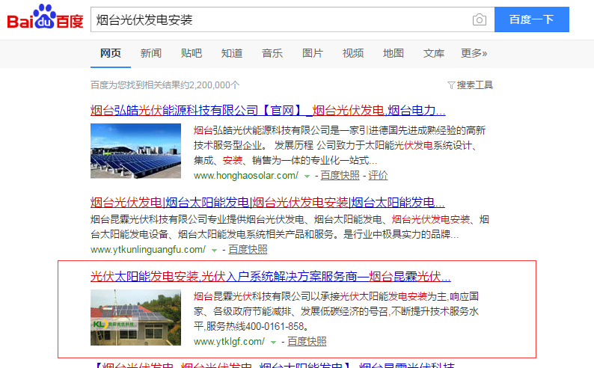Expand the 更多» menu
Screen dimensions: 594x368
474,53
